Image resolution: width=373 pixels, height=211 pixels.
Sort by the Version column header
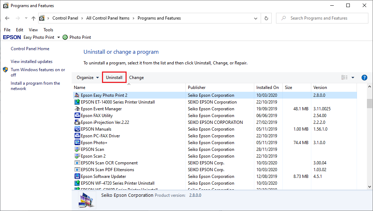click(x=334, y=88)
